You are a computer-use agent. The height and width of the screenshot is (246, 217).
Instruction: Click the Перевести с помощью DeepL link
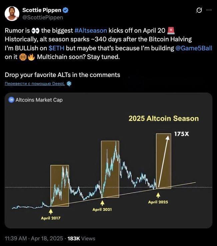pyautogui.click(x=35, y=84)
